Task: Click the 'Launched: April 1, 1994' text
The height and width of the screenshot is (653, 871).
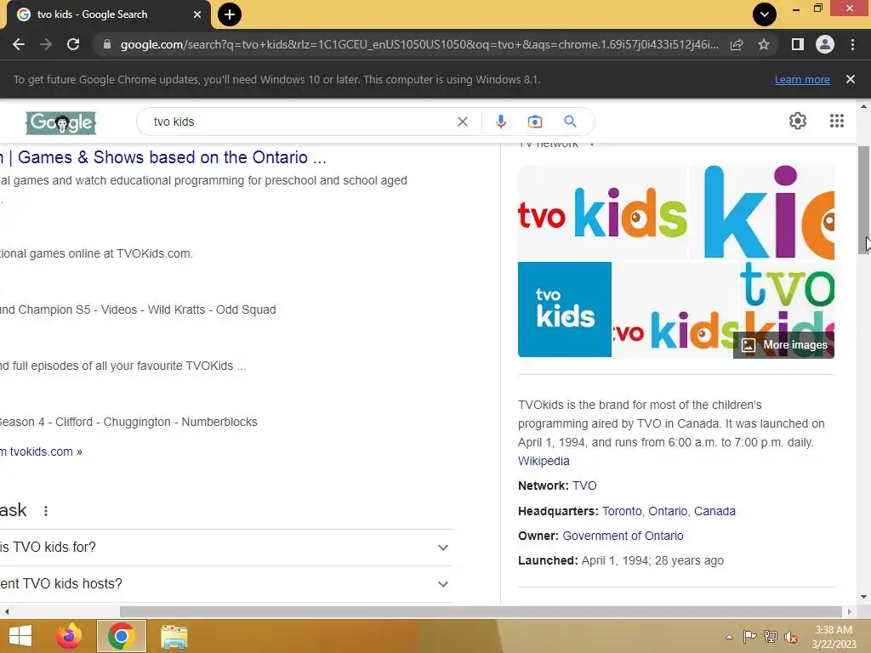Action: pos(621,561)
